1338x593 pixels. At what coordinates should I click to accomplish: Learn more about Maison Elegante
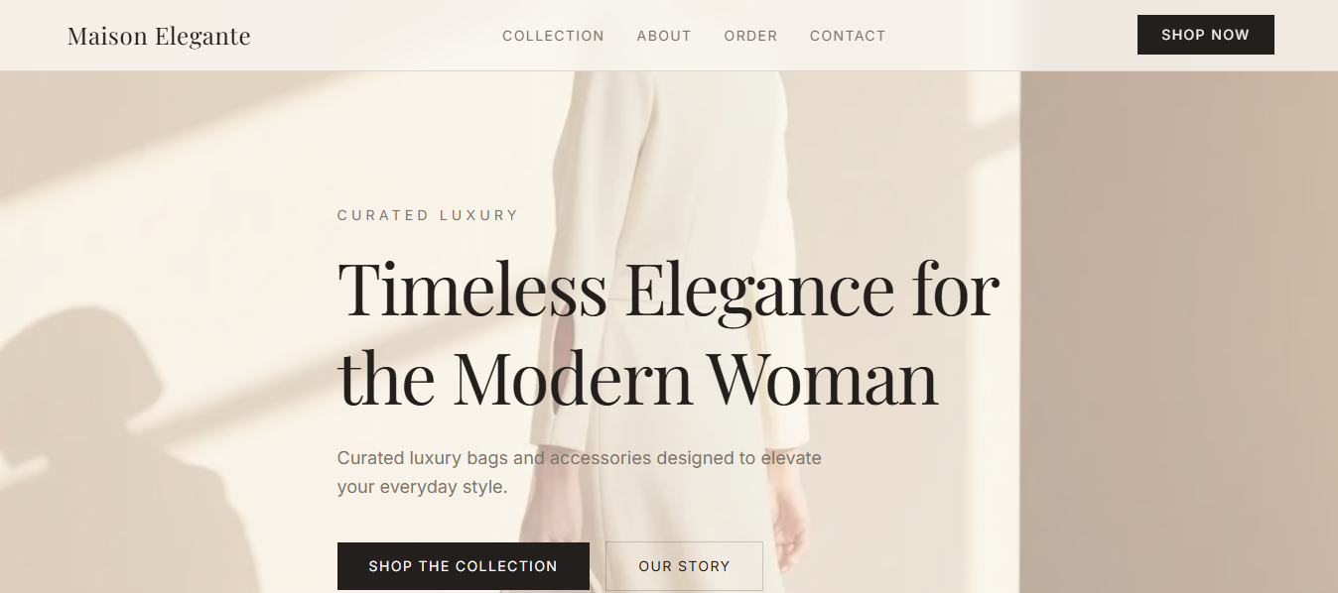pyautogui.click(x=664, y=36)
